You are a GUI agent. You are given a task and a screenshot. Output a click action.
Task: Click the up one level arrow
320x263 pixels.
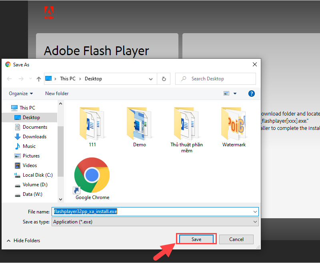38,79
